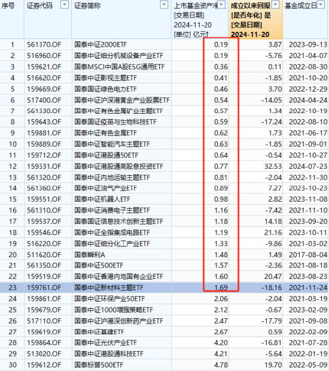Click fund name 国泰中证2000ETF
This screenshot has width=329, height=371.
[100, 44]
